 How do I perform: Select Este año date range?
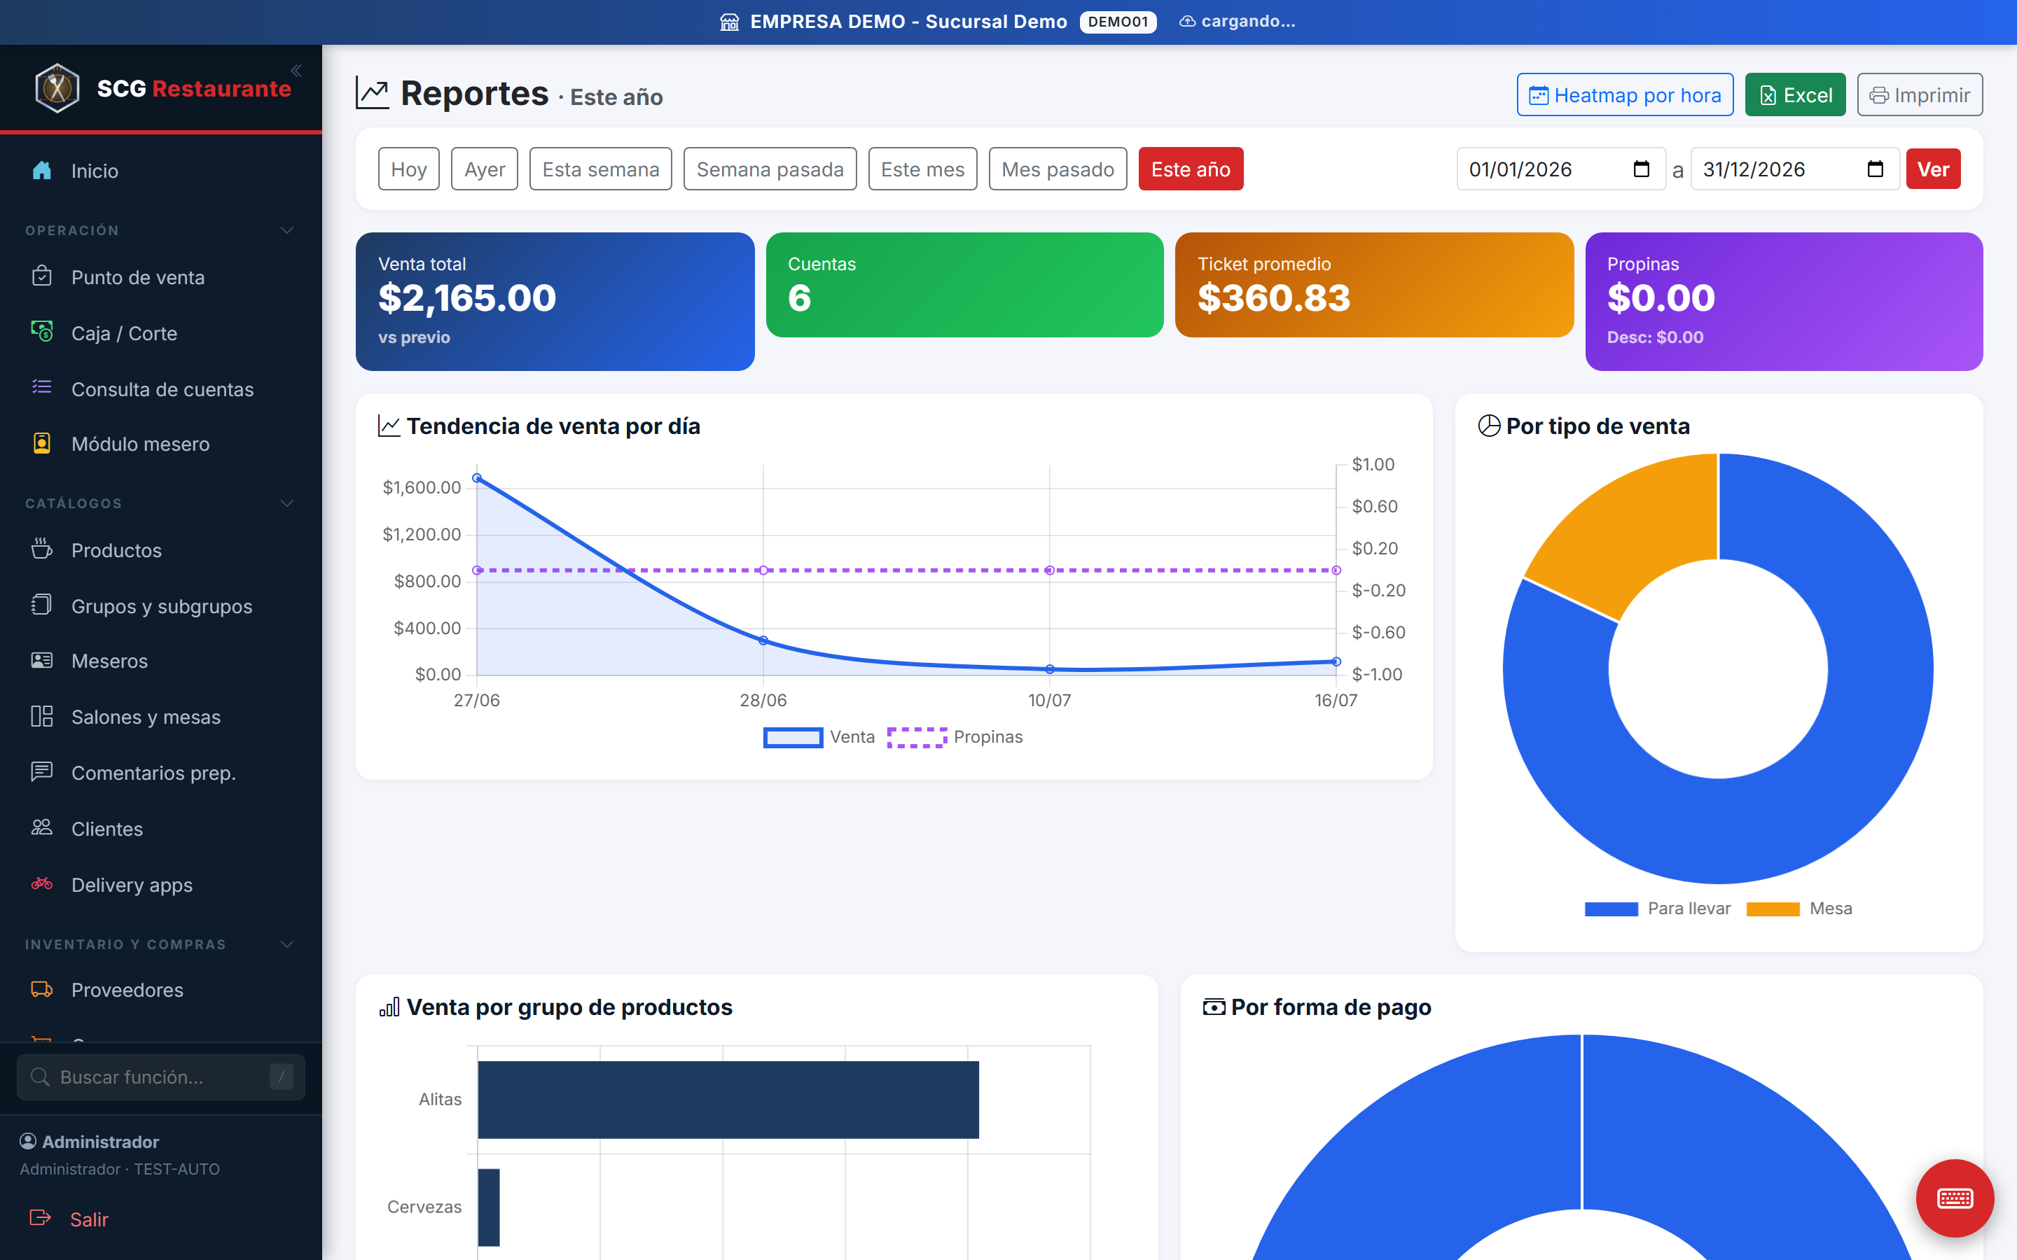tap(1190, 169)
